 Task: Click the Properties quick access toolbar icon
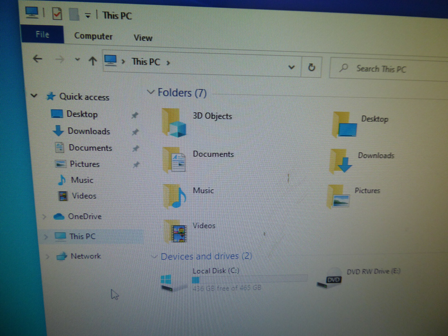57,14
